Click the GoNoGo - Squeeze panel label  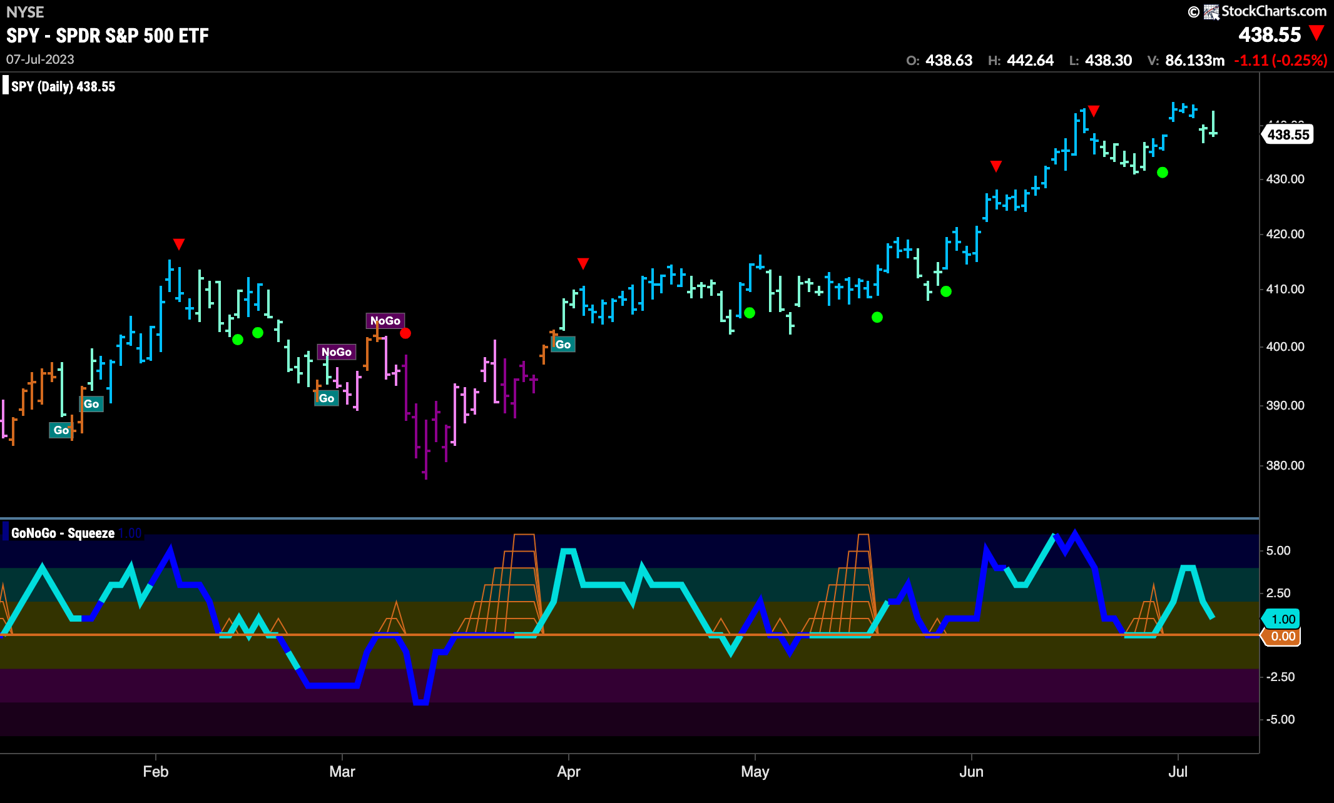[x=63, y=533]
